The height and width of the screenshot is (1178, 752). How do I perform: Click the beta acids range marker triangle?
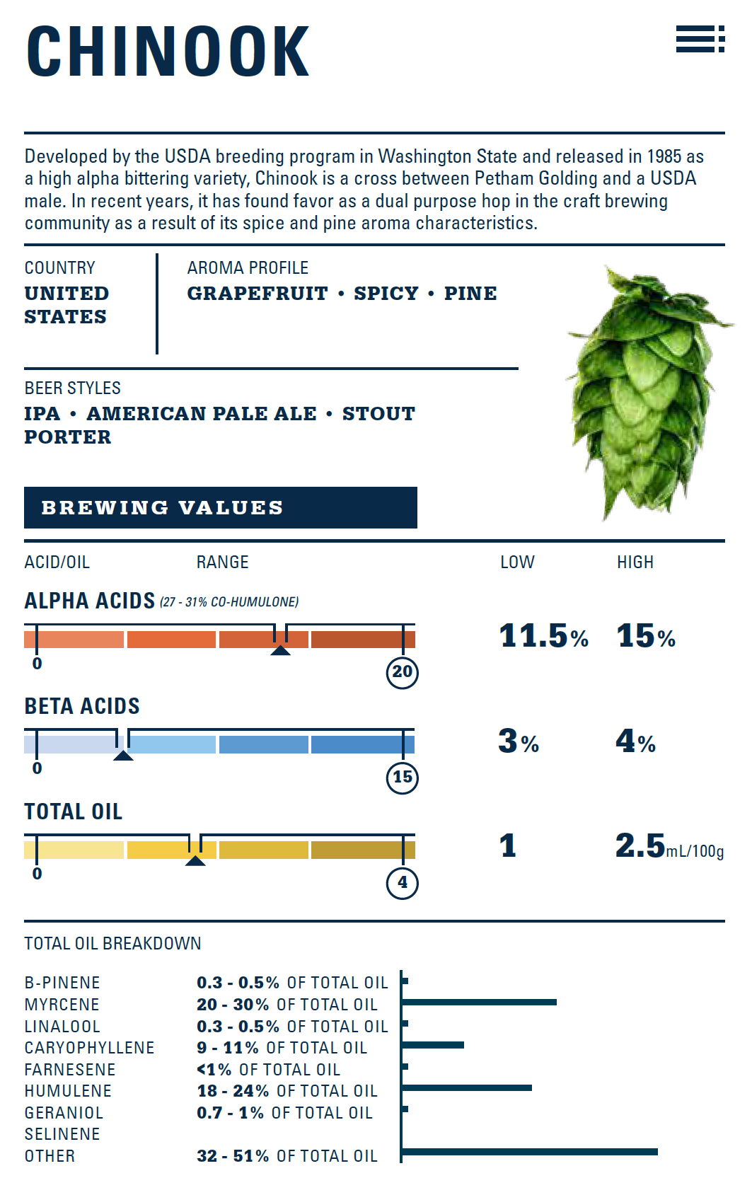123,756
